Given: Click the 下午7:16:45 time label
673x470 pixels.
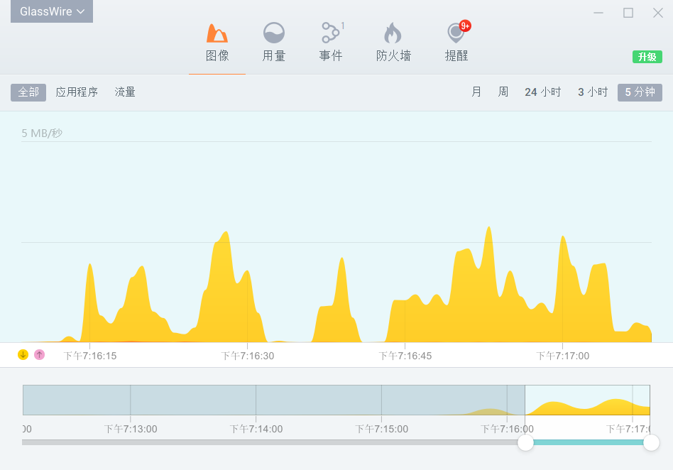Looking at the screenshot, I should pyautogui.click(x=405, y=356).
